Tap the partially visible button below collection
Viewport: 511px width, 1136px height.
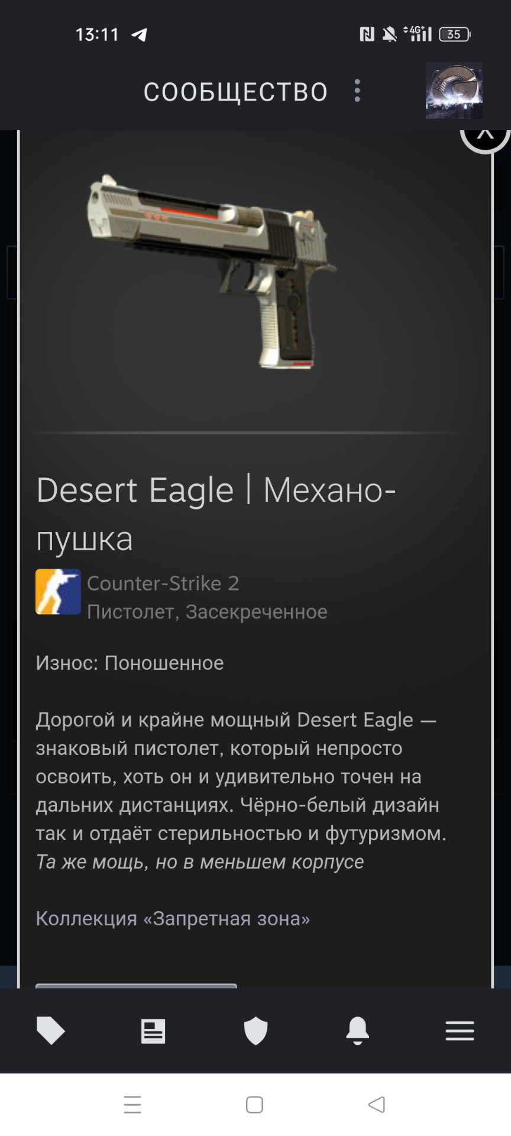point(136,986)
